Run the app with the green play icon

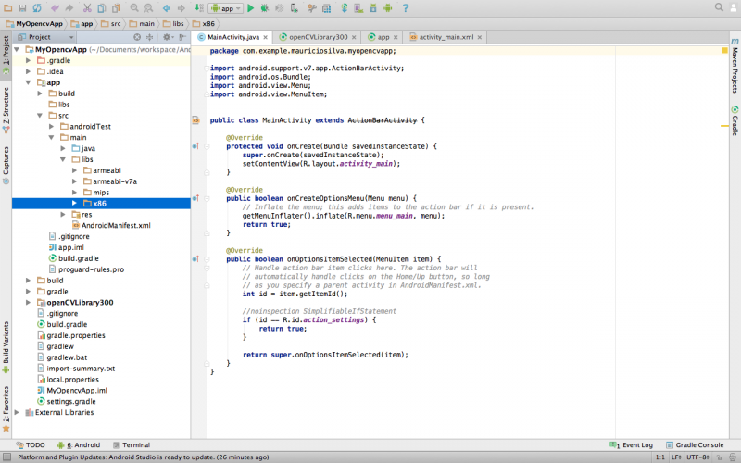coord(250,7)
